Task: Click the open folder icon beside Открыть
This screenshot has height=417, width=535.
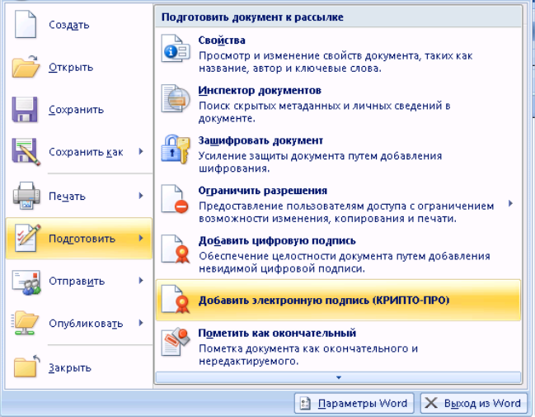Action: pos(26,67)
